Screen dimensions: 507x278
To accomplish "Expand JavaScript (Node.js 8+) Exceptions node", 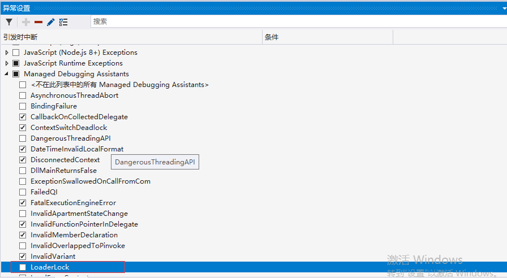I will 7,53.
